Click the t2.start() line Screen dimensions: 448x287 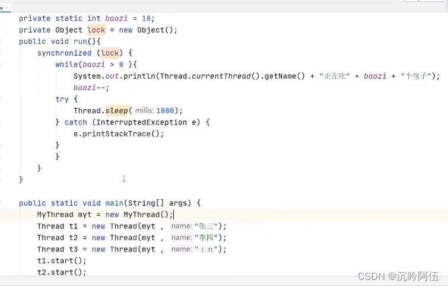tap(62, 272)
